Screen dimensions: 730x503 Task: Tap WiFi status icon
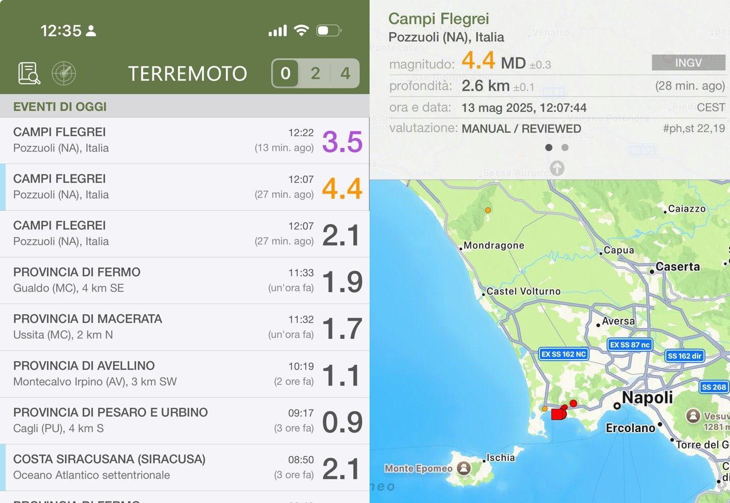point(301,31)
